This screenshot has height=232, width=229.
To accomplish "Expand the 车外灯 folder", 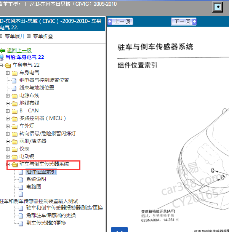I will pos(8,126).
